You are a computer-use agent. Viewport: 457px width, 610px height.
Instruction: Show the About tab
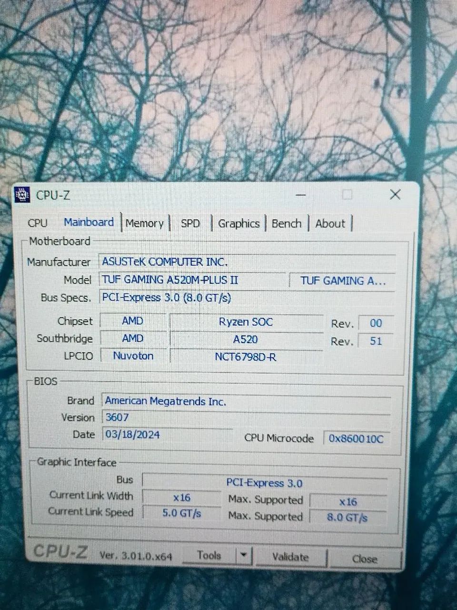click(x=330, y=223)
